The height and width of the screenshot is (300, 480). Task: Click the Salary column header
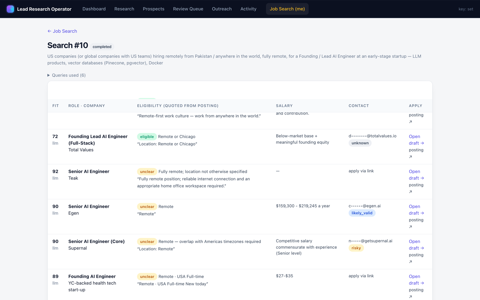tap(284, 106)
